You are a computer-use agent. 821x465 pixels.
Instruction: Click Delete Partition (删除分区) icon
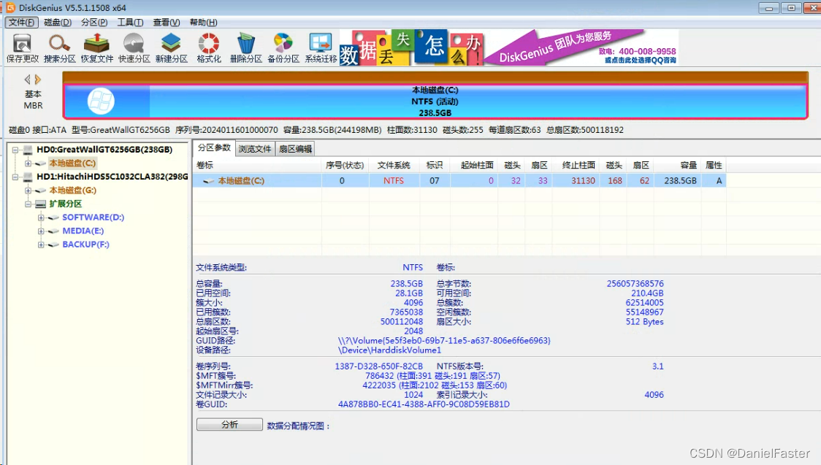(x=246, y=48)
